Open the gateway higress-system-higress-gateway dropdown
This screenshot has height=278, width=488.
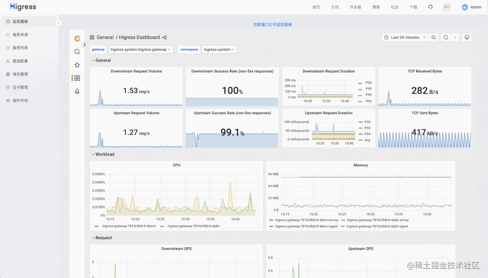coord(141,49)
